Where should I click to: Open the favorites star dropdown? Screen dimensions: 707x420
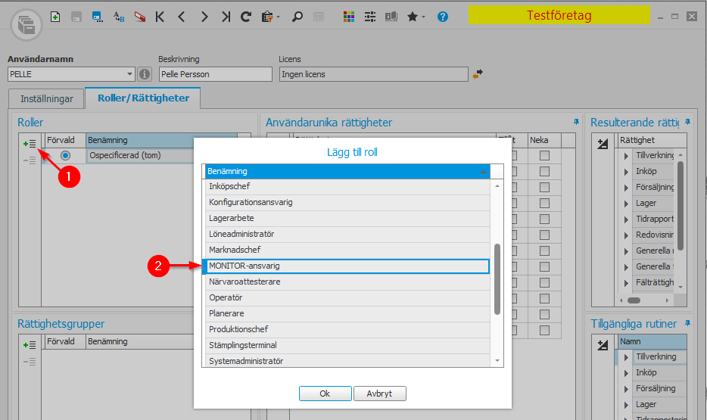(x=416, y=16)
